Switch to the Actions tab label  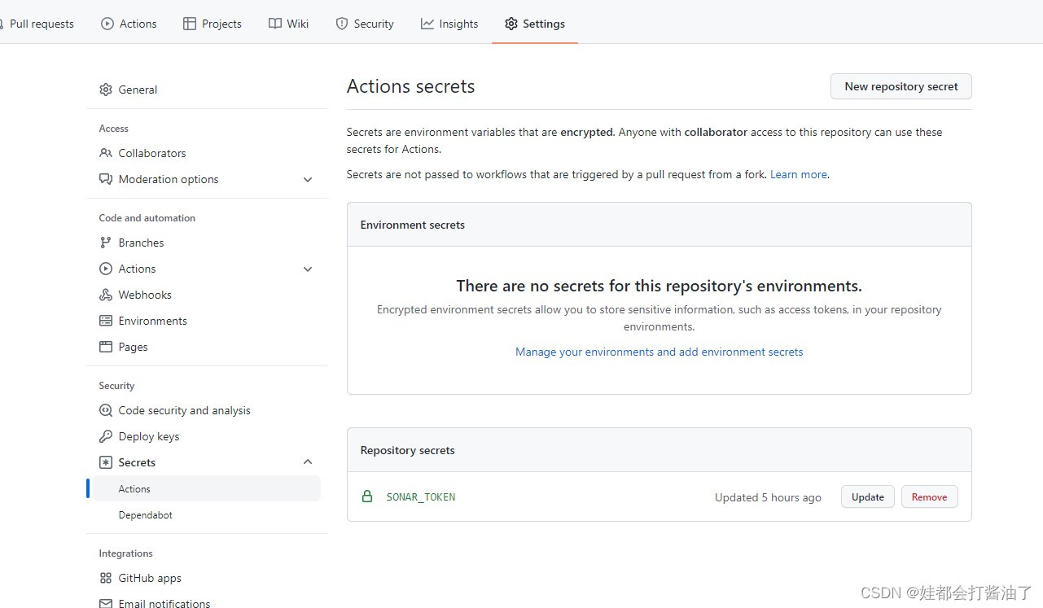point(138,24)
